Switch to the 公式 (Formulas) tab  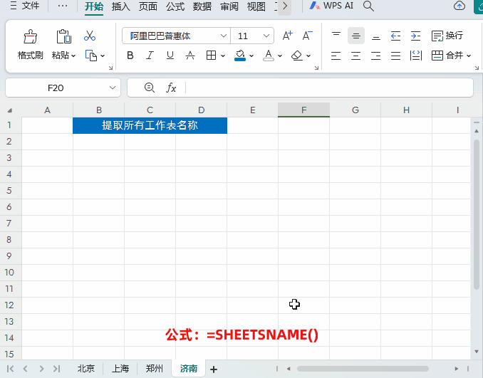click(x=175, y=6)
